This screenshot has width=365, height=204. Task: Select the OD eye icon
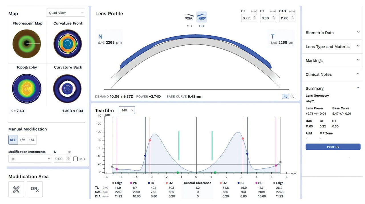[x=189, y=17]
